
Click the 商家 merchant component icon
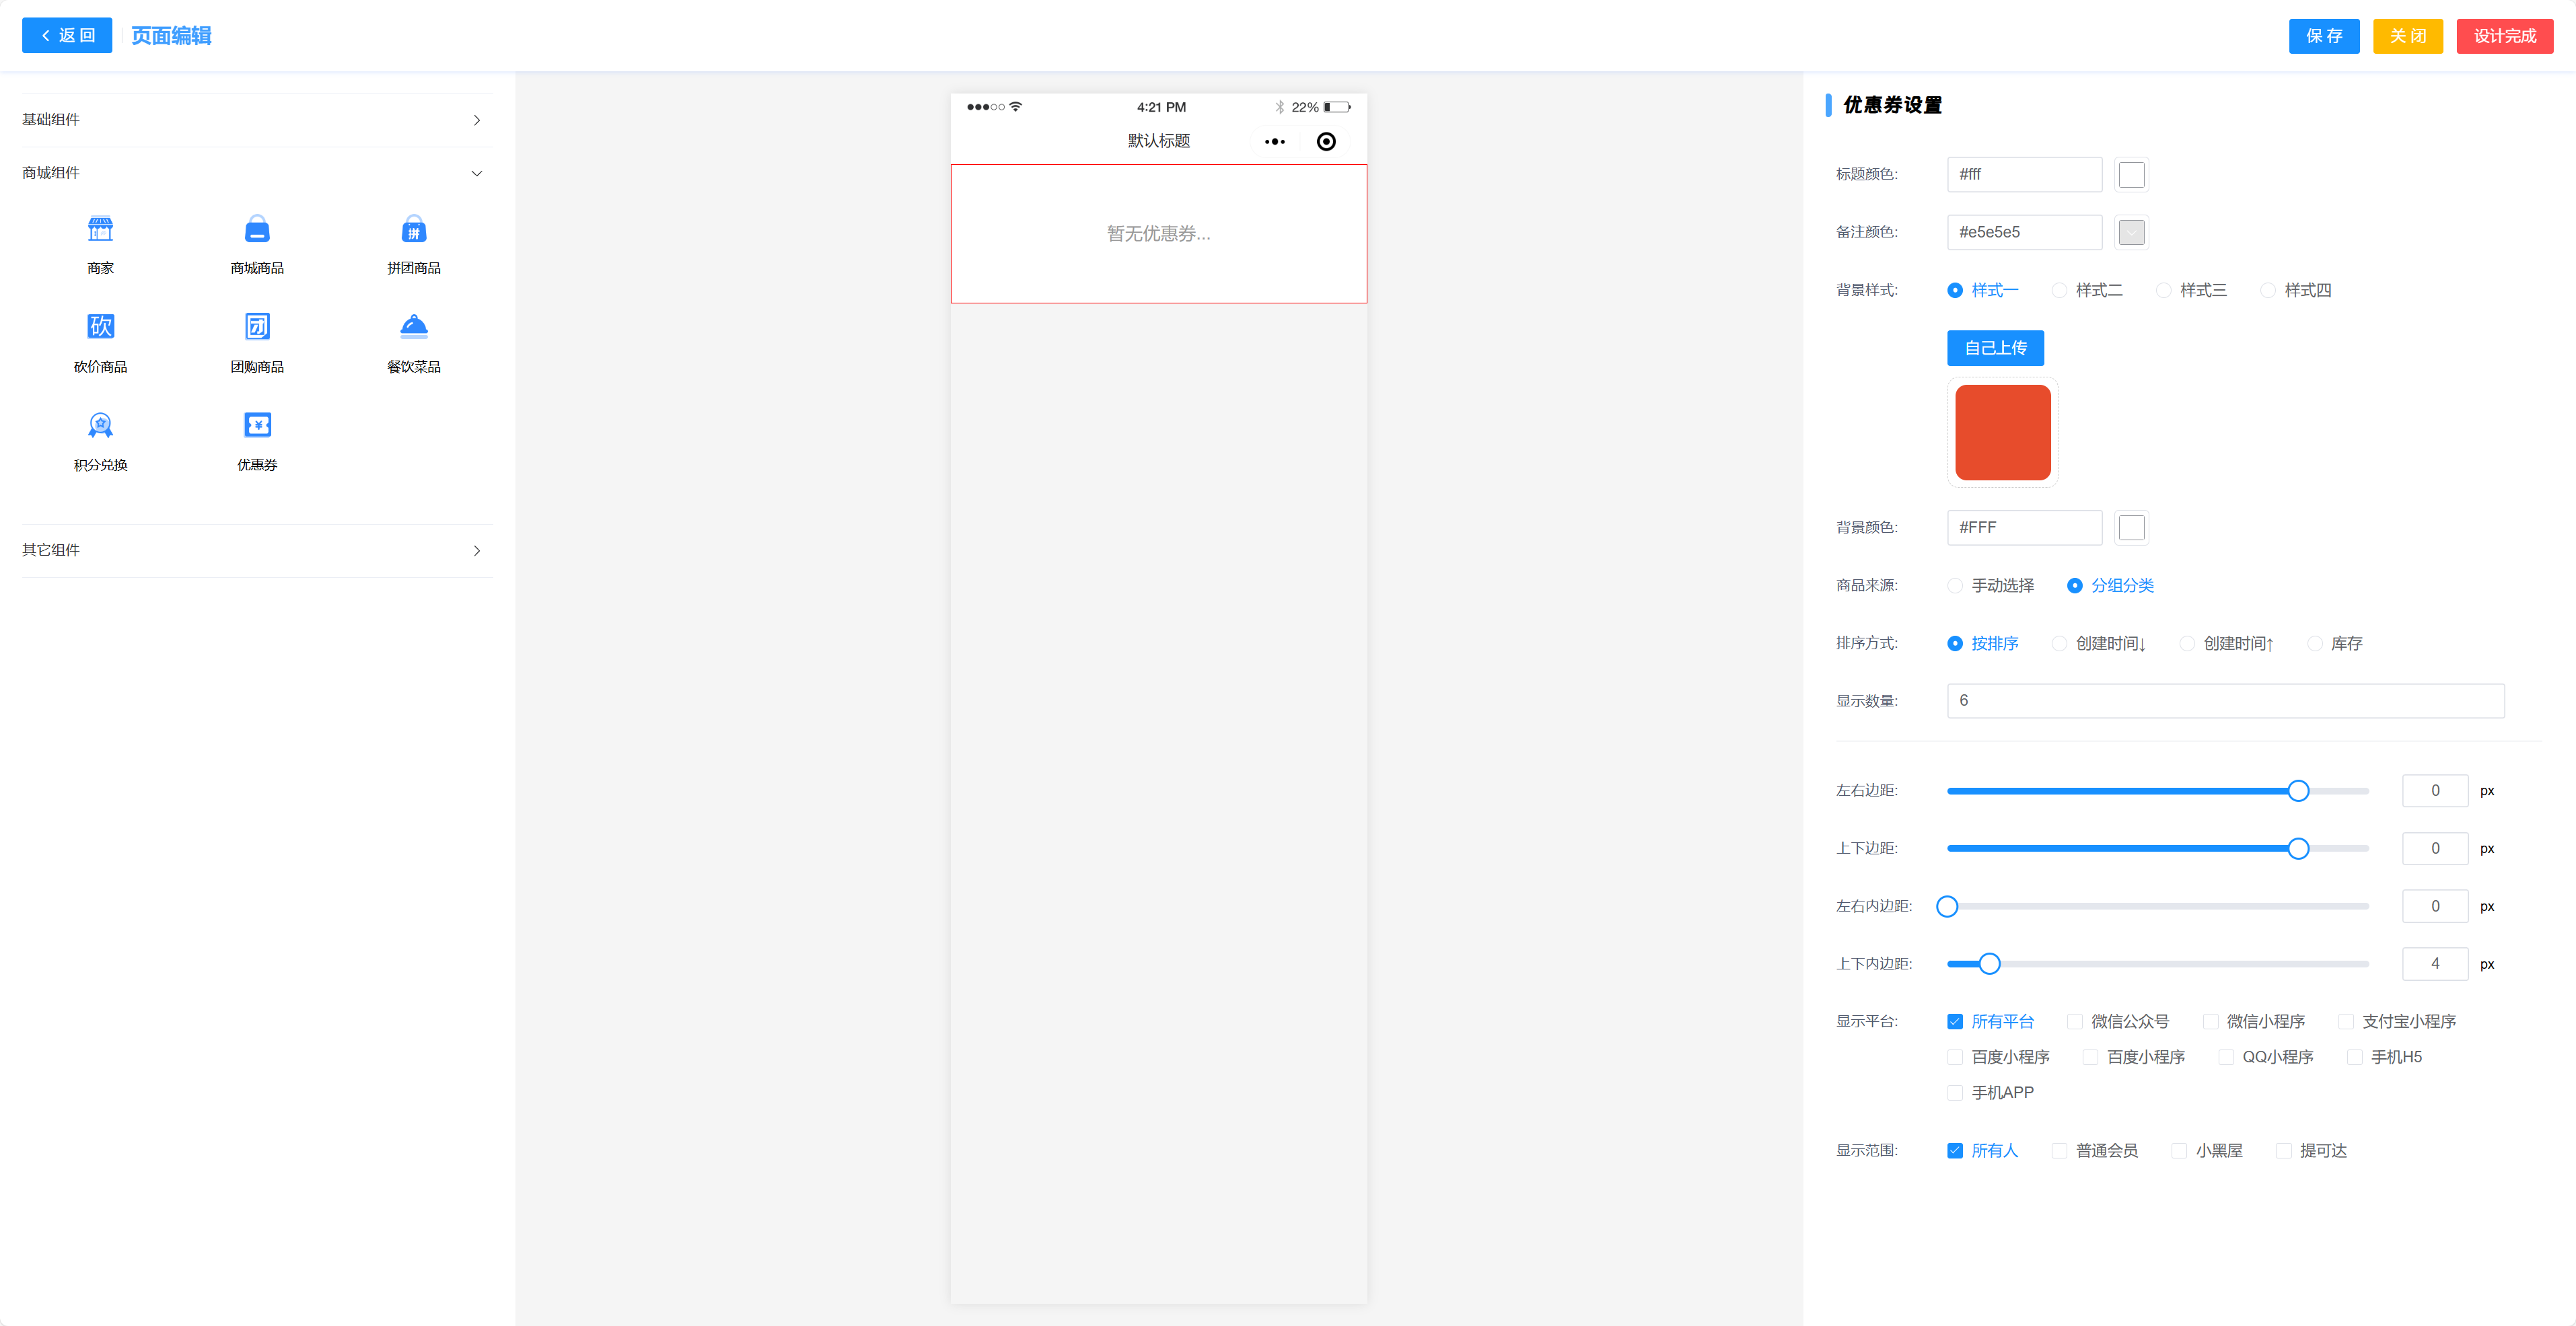100,230
